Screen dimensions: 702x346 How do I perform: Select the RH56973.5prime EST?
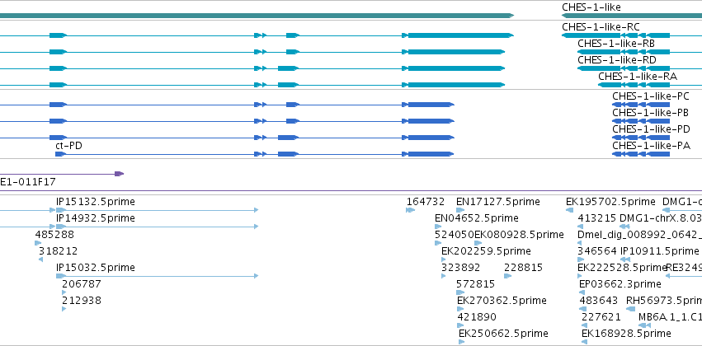[664, 301]
